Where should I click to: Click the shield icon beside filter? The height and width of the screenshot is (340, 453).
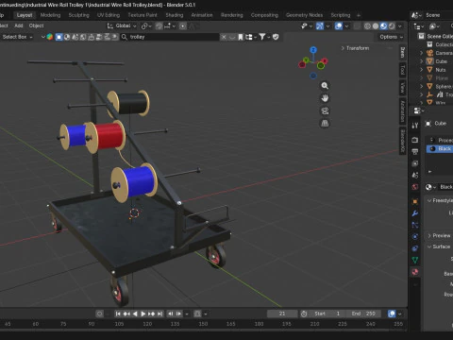(x=276, y=37)
